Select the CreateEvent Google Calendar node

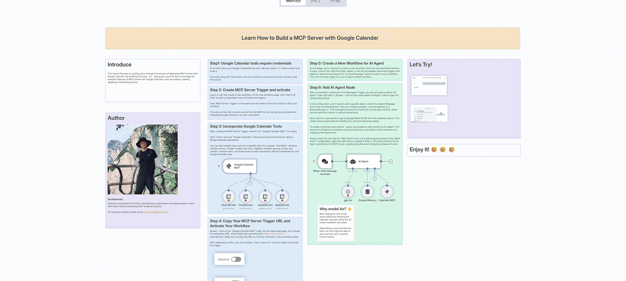[x=246, y=197]
